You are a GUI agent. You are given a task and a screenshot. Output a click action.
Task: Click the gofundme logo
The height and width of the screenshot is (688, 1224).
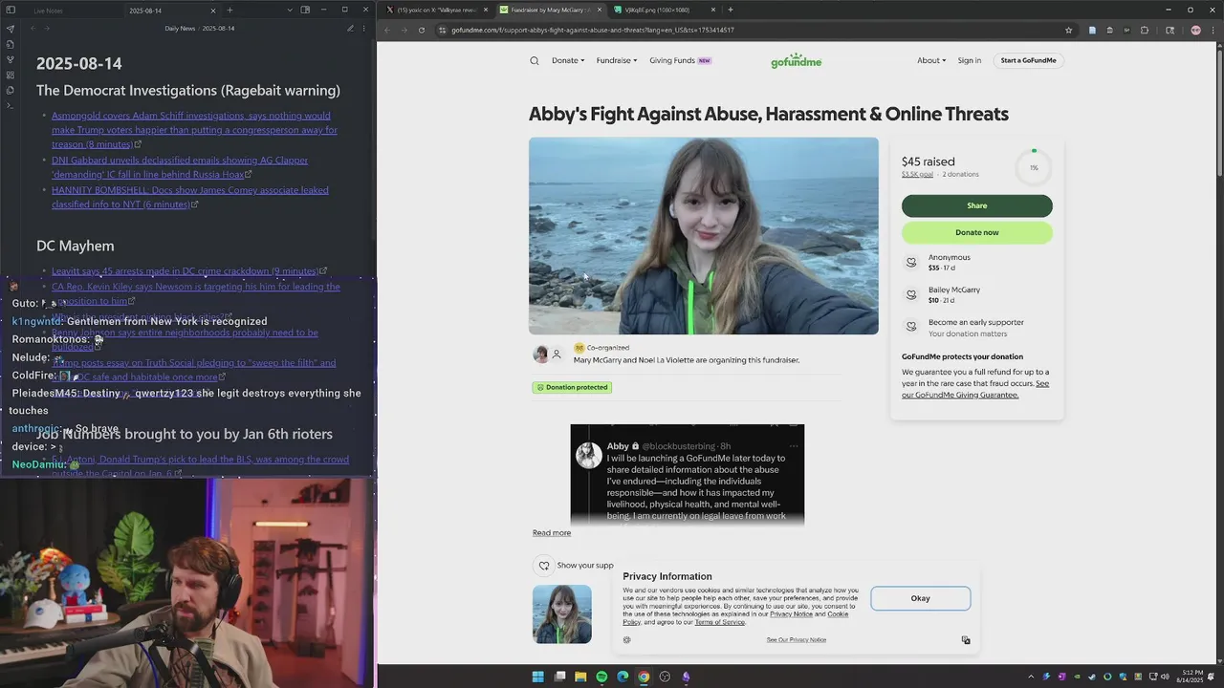click(797, 60)
